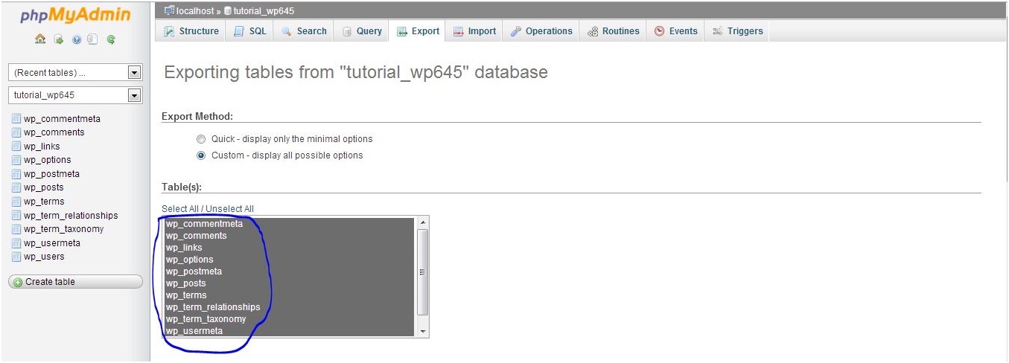1009x363 pixels.
Task: Open the blue help documentation icon
Action: 76,40
